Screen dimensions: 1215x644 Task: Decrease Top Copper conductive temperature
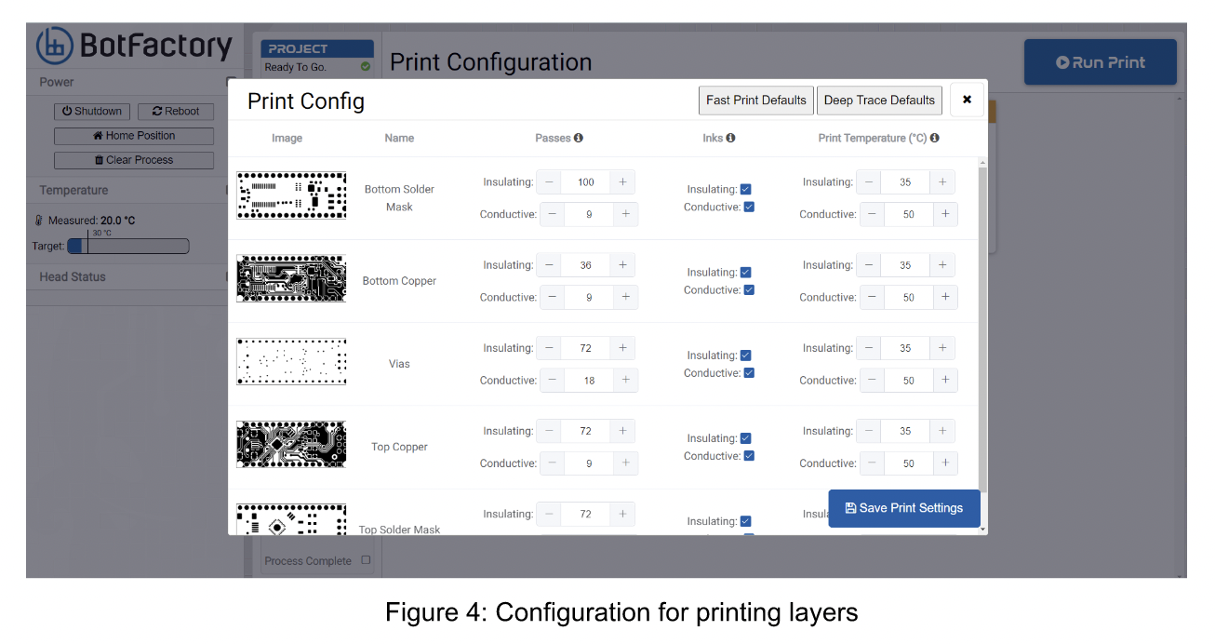click(x=872, y=463)
